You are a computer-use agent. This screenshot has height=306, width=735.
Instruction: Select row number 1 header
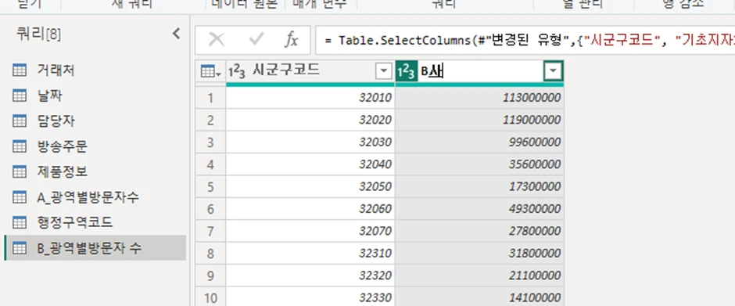(210, 98)
